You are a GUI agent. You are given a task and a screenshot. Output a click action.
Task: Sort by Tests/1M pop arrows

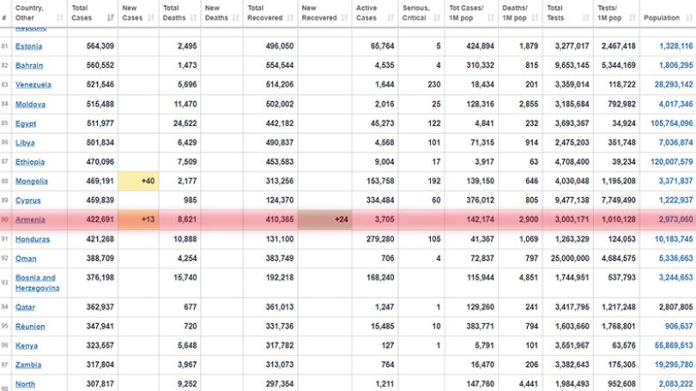tap(632, 18)
